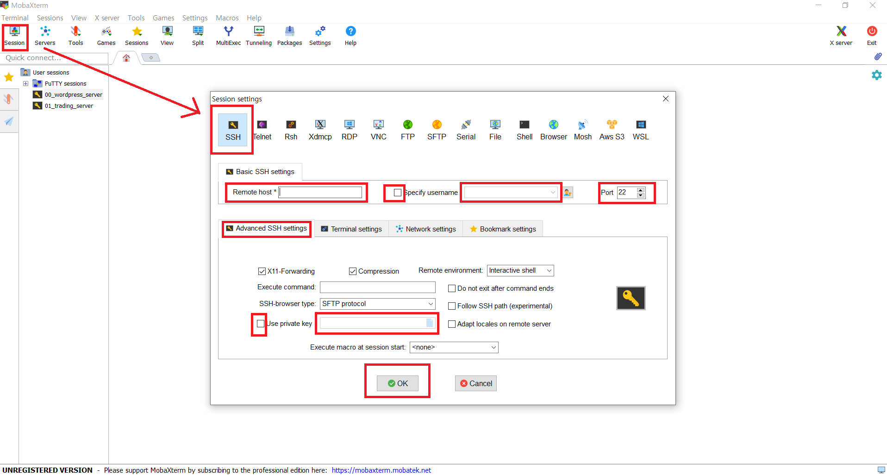Open the Games toolbar icon
This screenshot has width=887, height=475.
[x=106, y=36]
